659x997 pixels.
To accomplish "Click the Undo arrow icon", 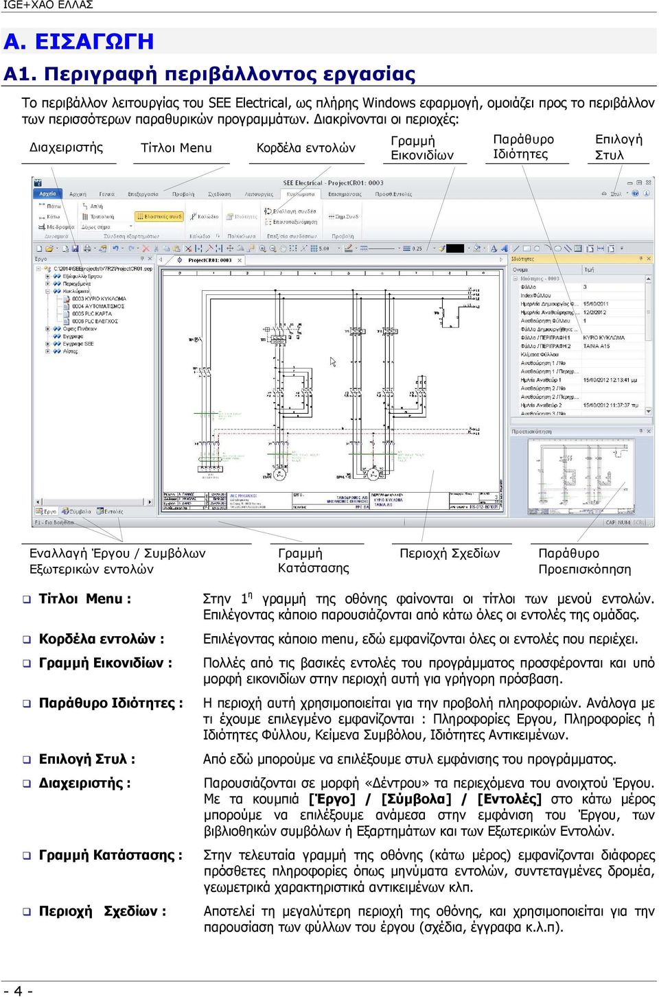I will pos(116,248).
